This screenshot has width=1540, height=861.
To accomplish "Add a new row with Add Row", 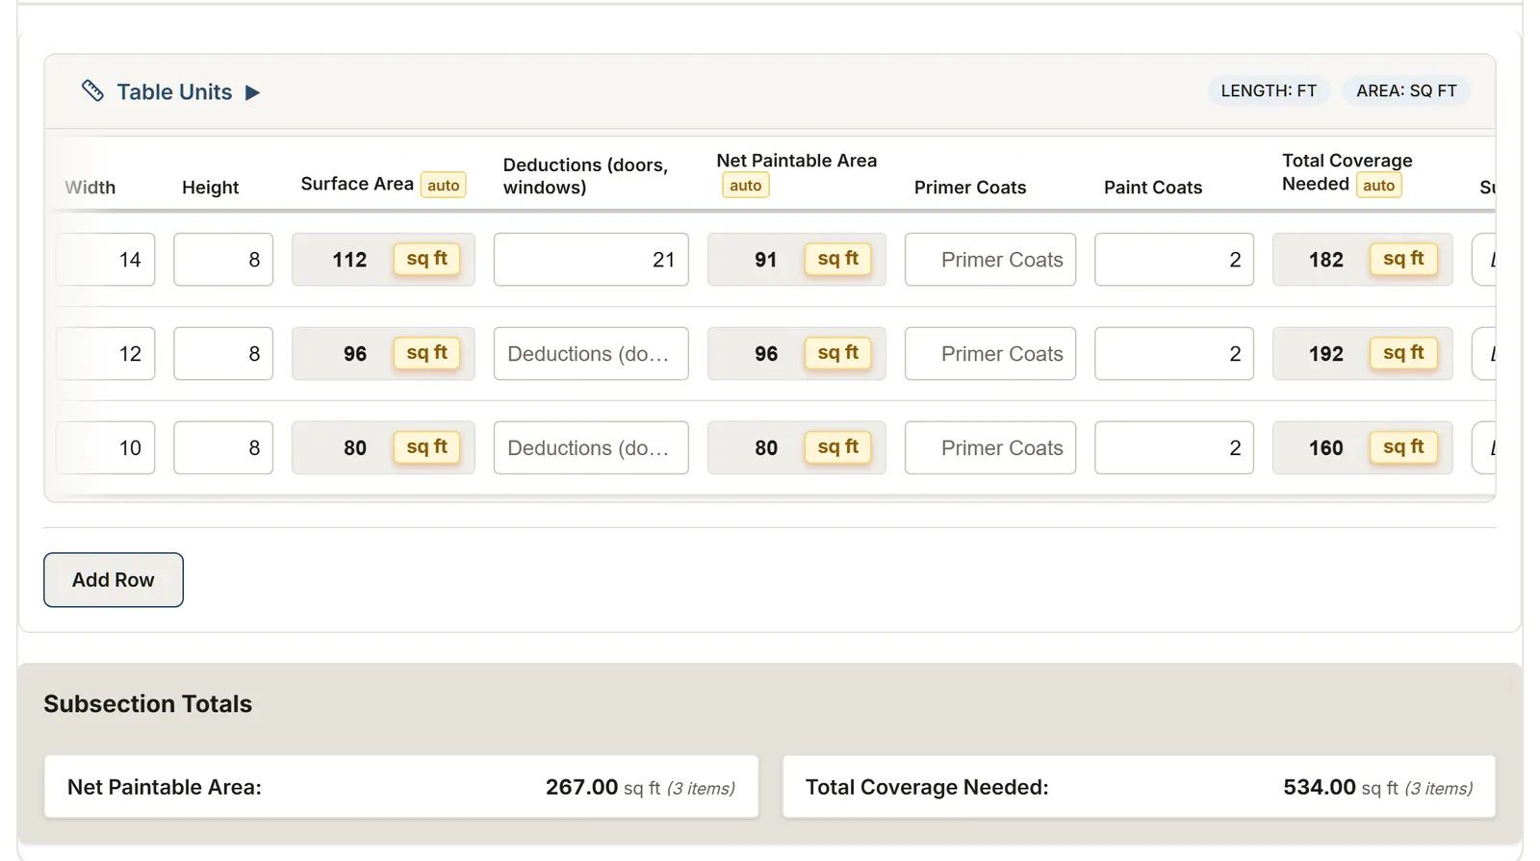I will [114, 580].
